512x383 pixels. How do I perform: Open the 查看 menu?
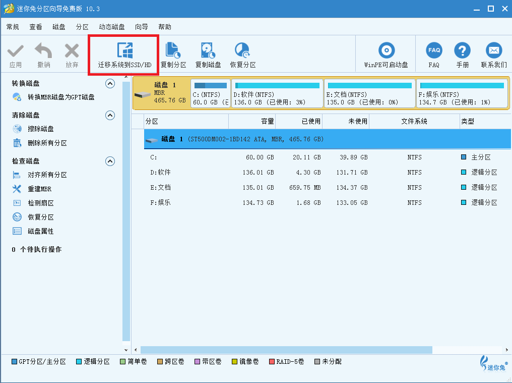click(36, 27)
